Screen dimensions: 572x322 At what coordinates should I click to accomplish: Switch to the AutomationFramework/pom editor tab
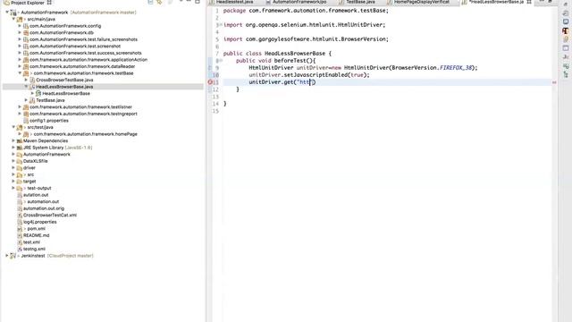(x=299, y=2)
